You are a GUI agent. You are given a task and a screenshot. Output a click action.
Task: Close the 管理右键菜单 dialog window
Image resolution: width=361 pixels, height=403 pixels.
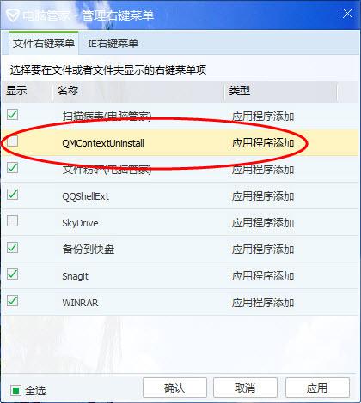(x=347, y=14)
